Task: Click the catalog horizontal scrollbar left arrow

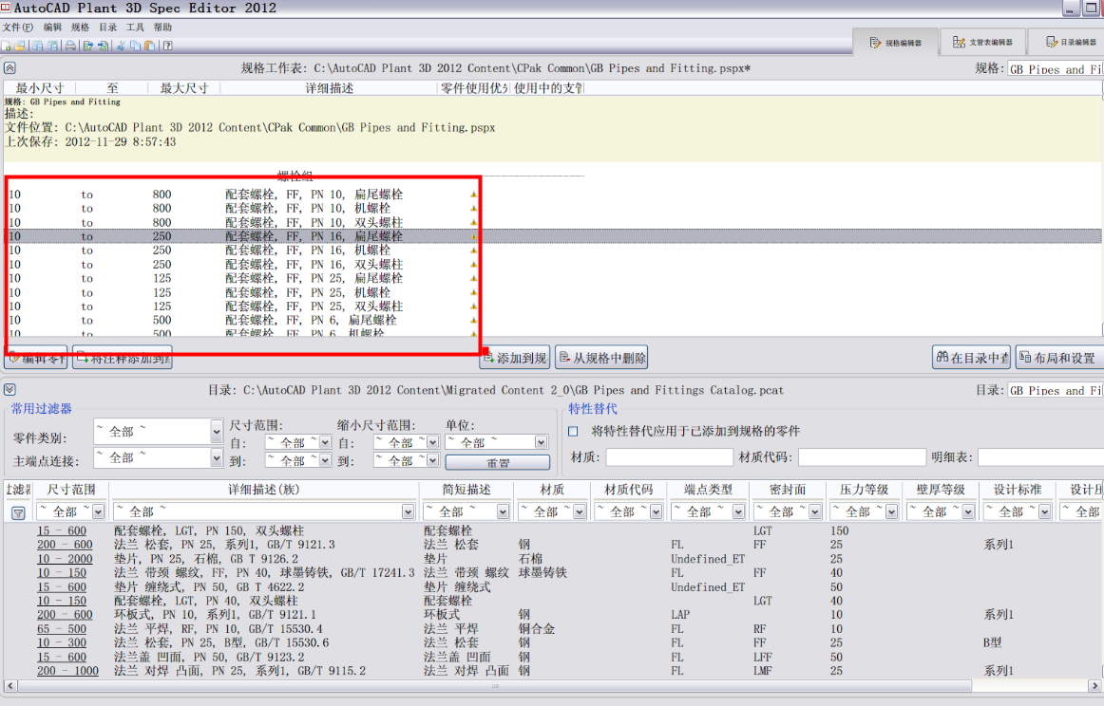Action: tap(10, 685)
